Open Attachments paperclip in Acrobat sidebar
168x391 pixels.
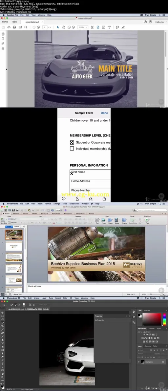(3, 44)
